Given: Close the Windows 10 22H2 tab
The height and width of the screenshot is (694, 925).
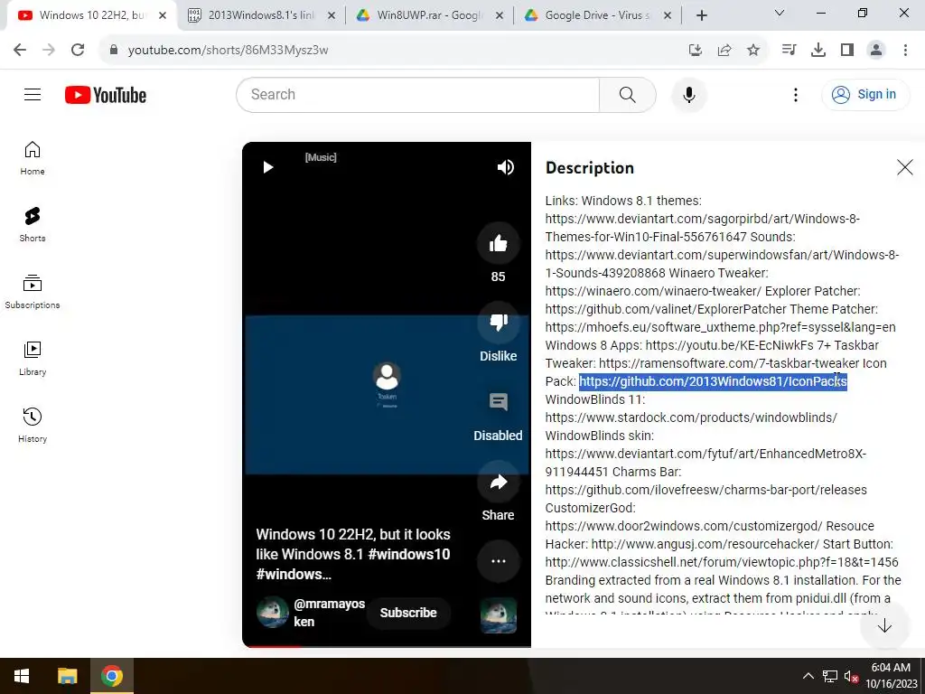Looking at the screenshot, I should click(x=163, y=15).
